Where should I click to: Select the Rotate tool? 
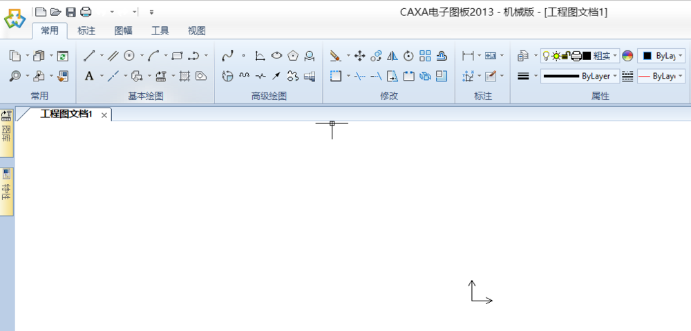click(x=408, y=56)
